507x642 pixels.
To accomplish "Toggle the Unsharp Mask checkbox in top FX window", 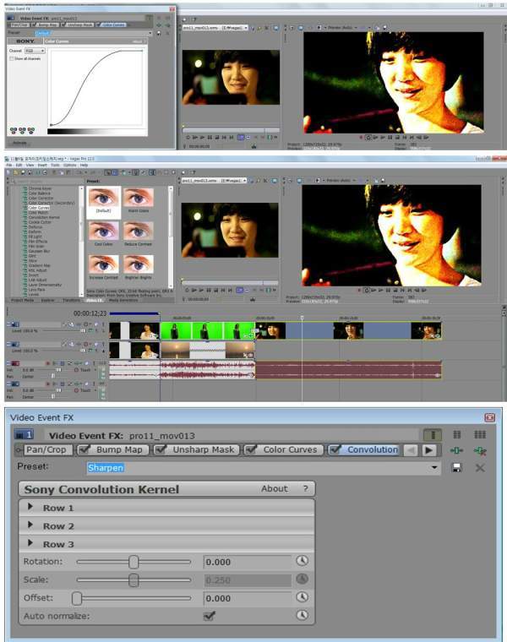I will (63, 25).
